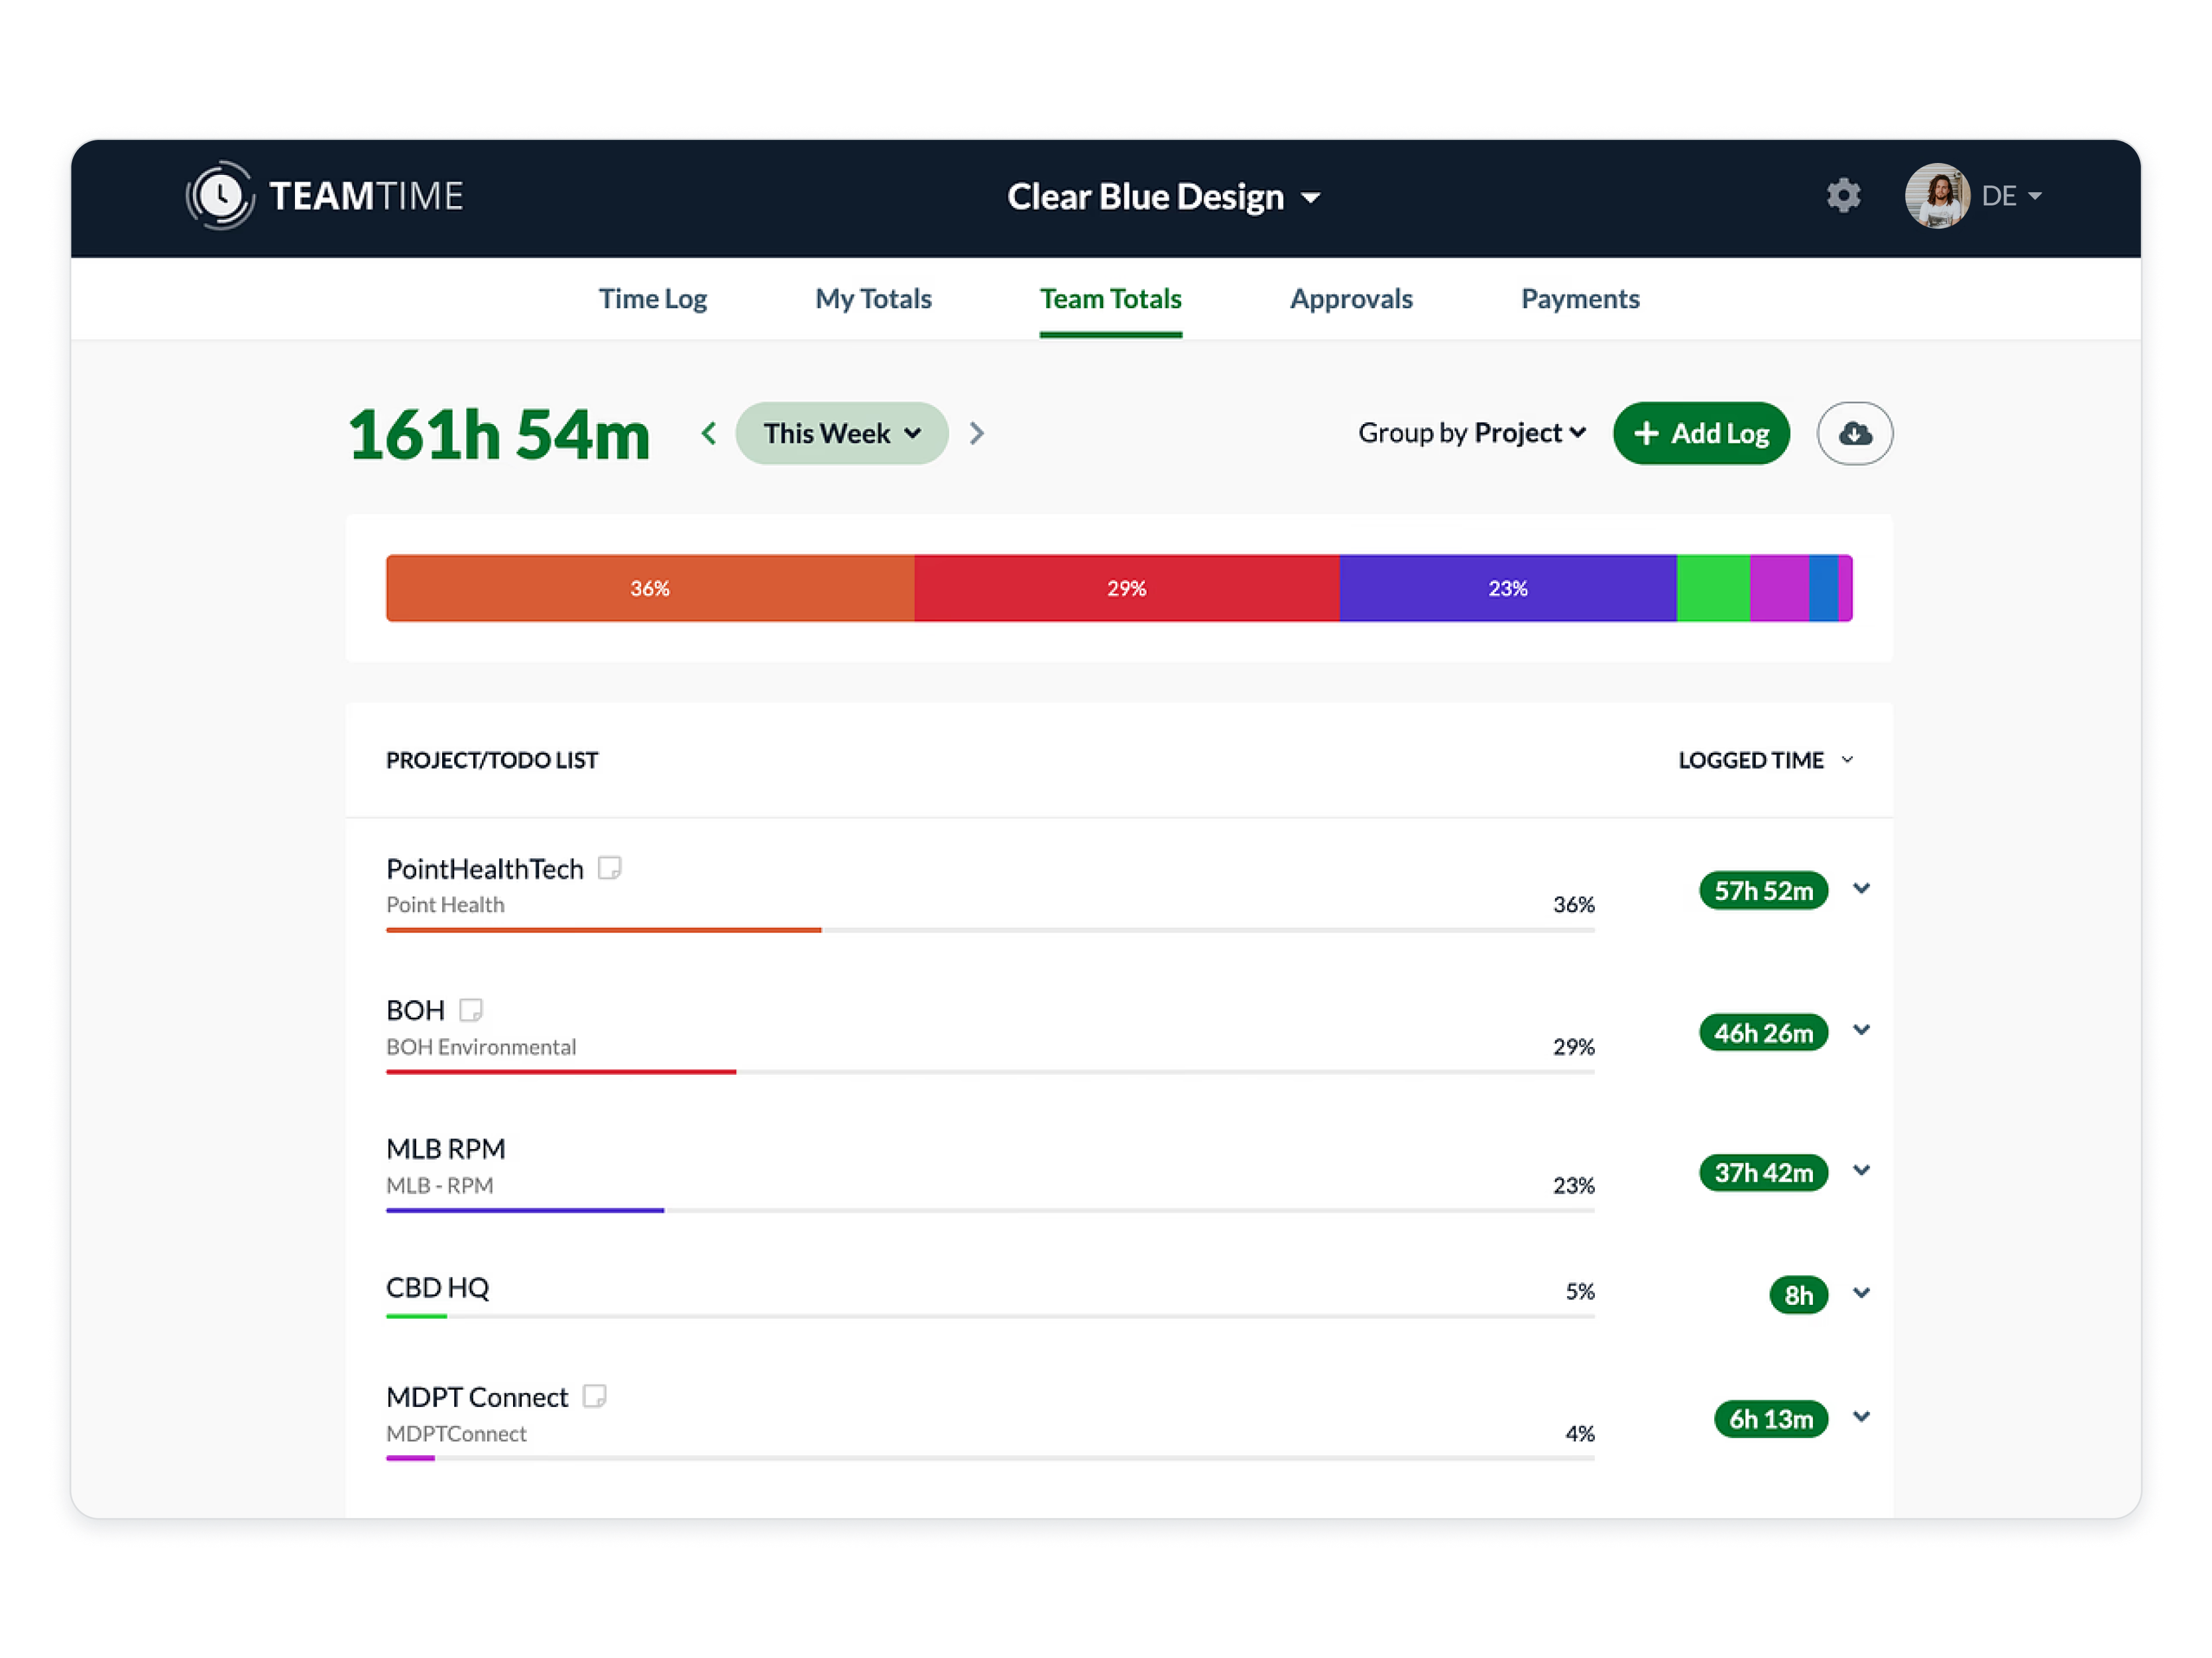Viewport: 2212px width, 1658px height.
Task: Expand the PointHealthTech row chevron
Action: coord(1861,887)
